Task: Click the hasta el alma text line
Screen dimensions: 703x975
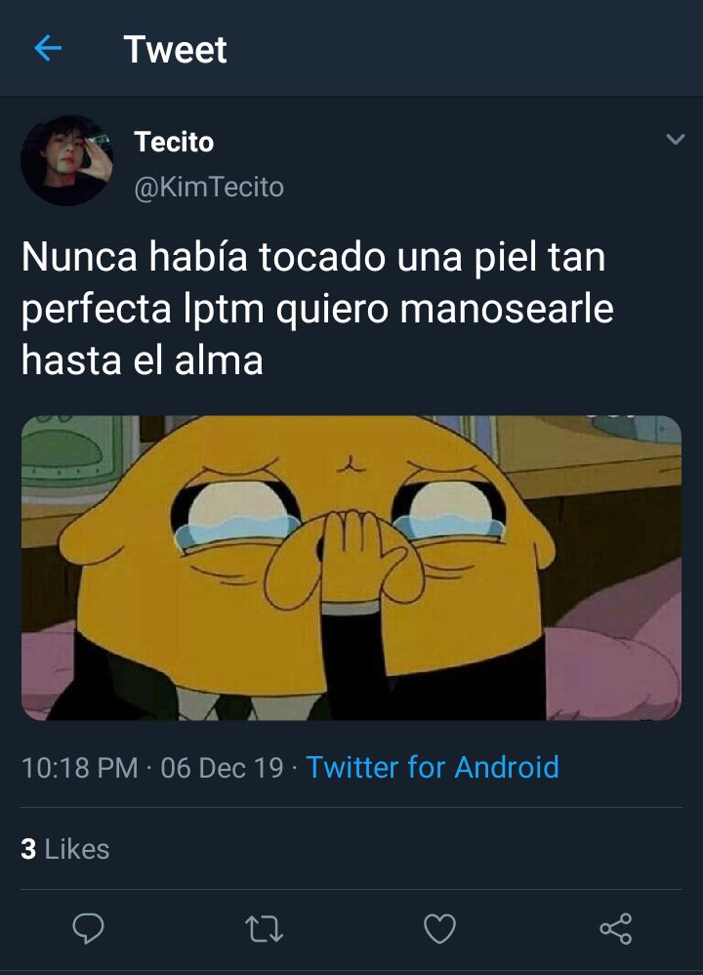Action: [x=143, y=360]
